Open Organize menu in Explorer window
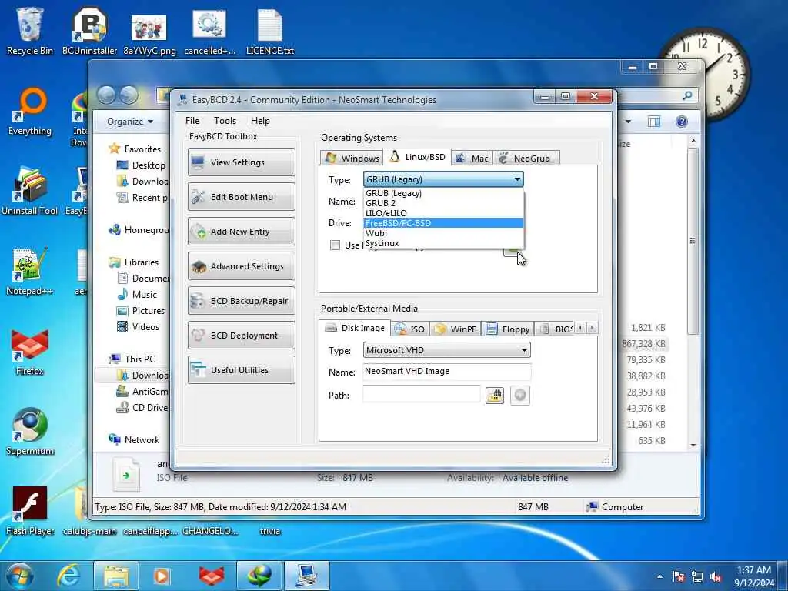Viewport: 788px width, 591px height. pos(129,122)
